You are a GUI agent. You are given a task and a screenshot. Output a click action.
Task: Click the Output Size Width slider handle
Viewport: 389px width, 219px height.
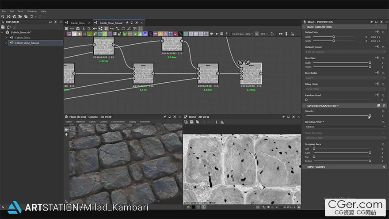point(334,37)
